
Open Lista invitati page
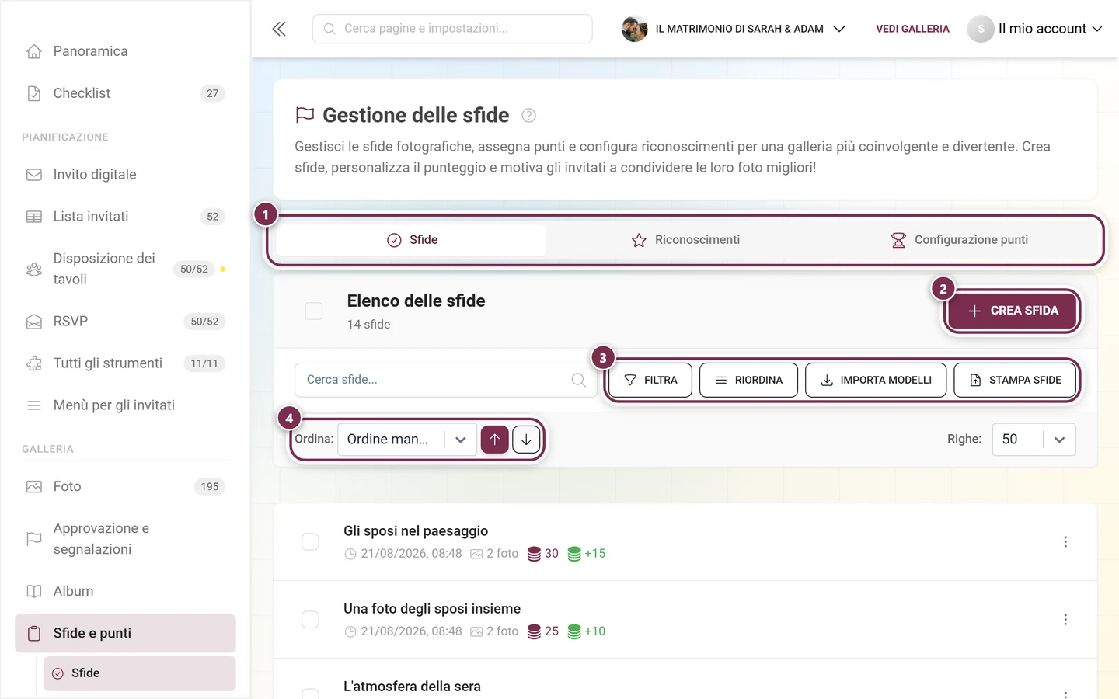tap(125, 217)
